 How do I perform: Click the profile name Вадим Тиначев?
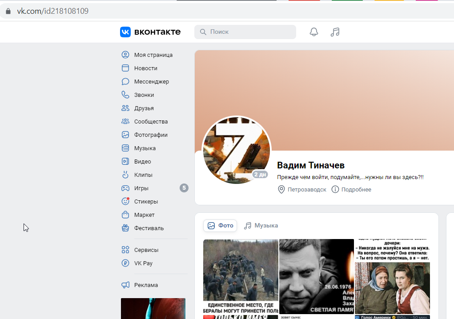pyautogui.click(x=311, y=165)
